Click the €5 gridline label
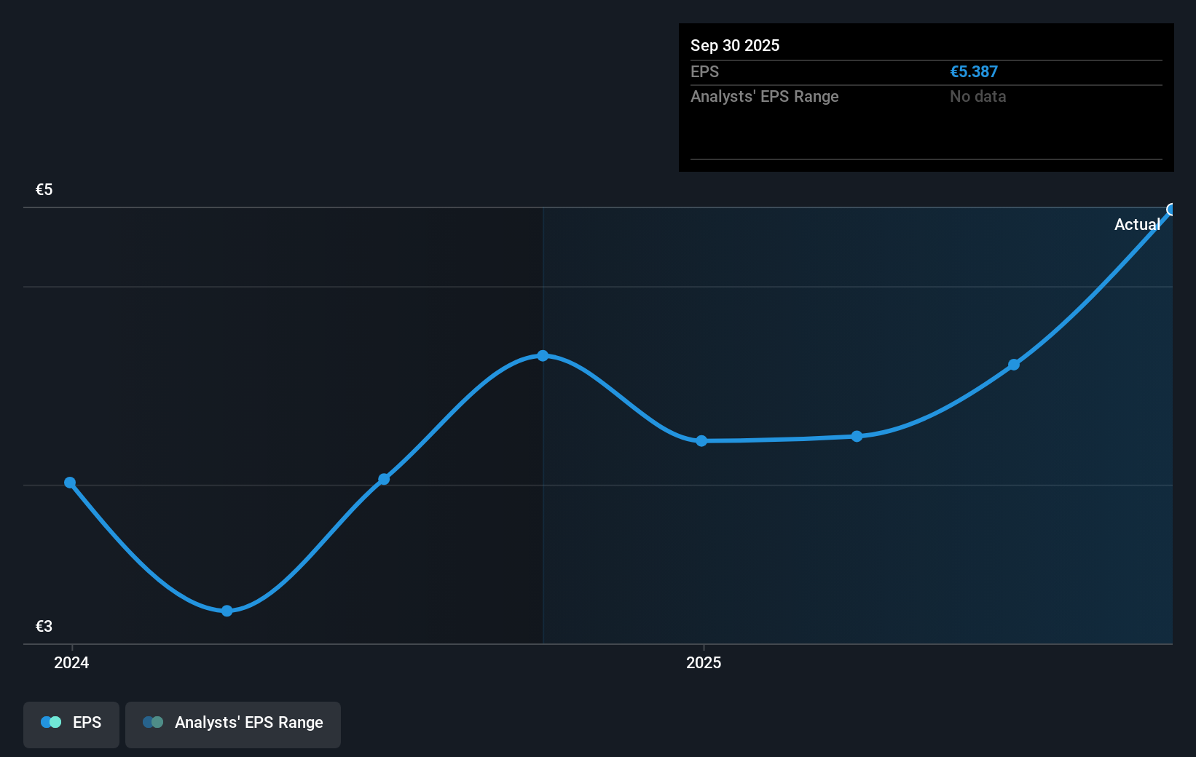 [43, 189]
